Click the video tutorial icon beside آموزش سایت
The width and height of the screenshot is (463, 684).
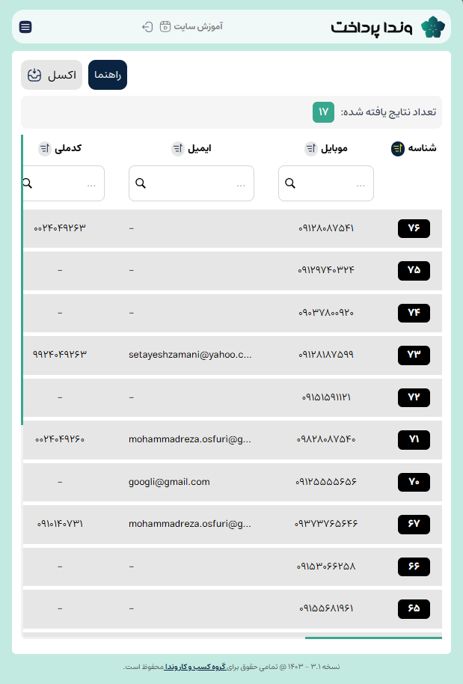point(165,27)
